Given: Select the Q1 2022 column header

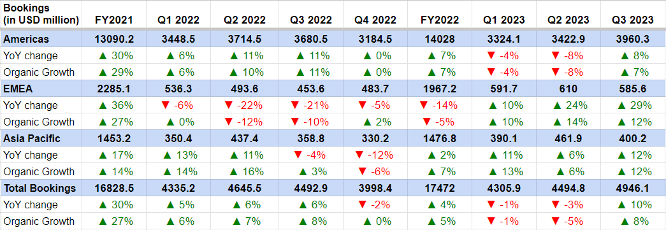Looking at the screenshot, I should coord(178,20).
